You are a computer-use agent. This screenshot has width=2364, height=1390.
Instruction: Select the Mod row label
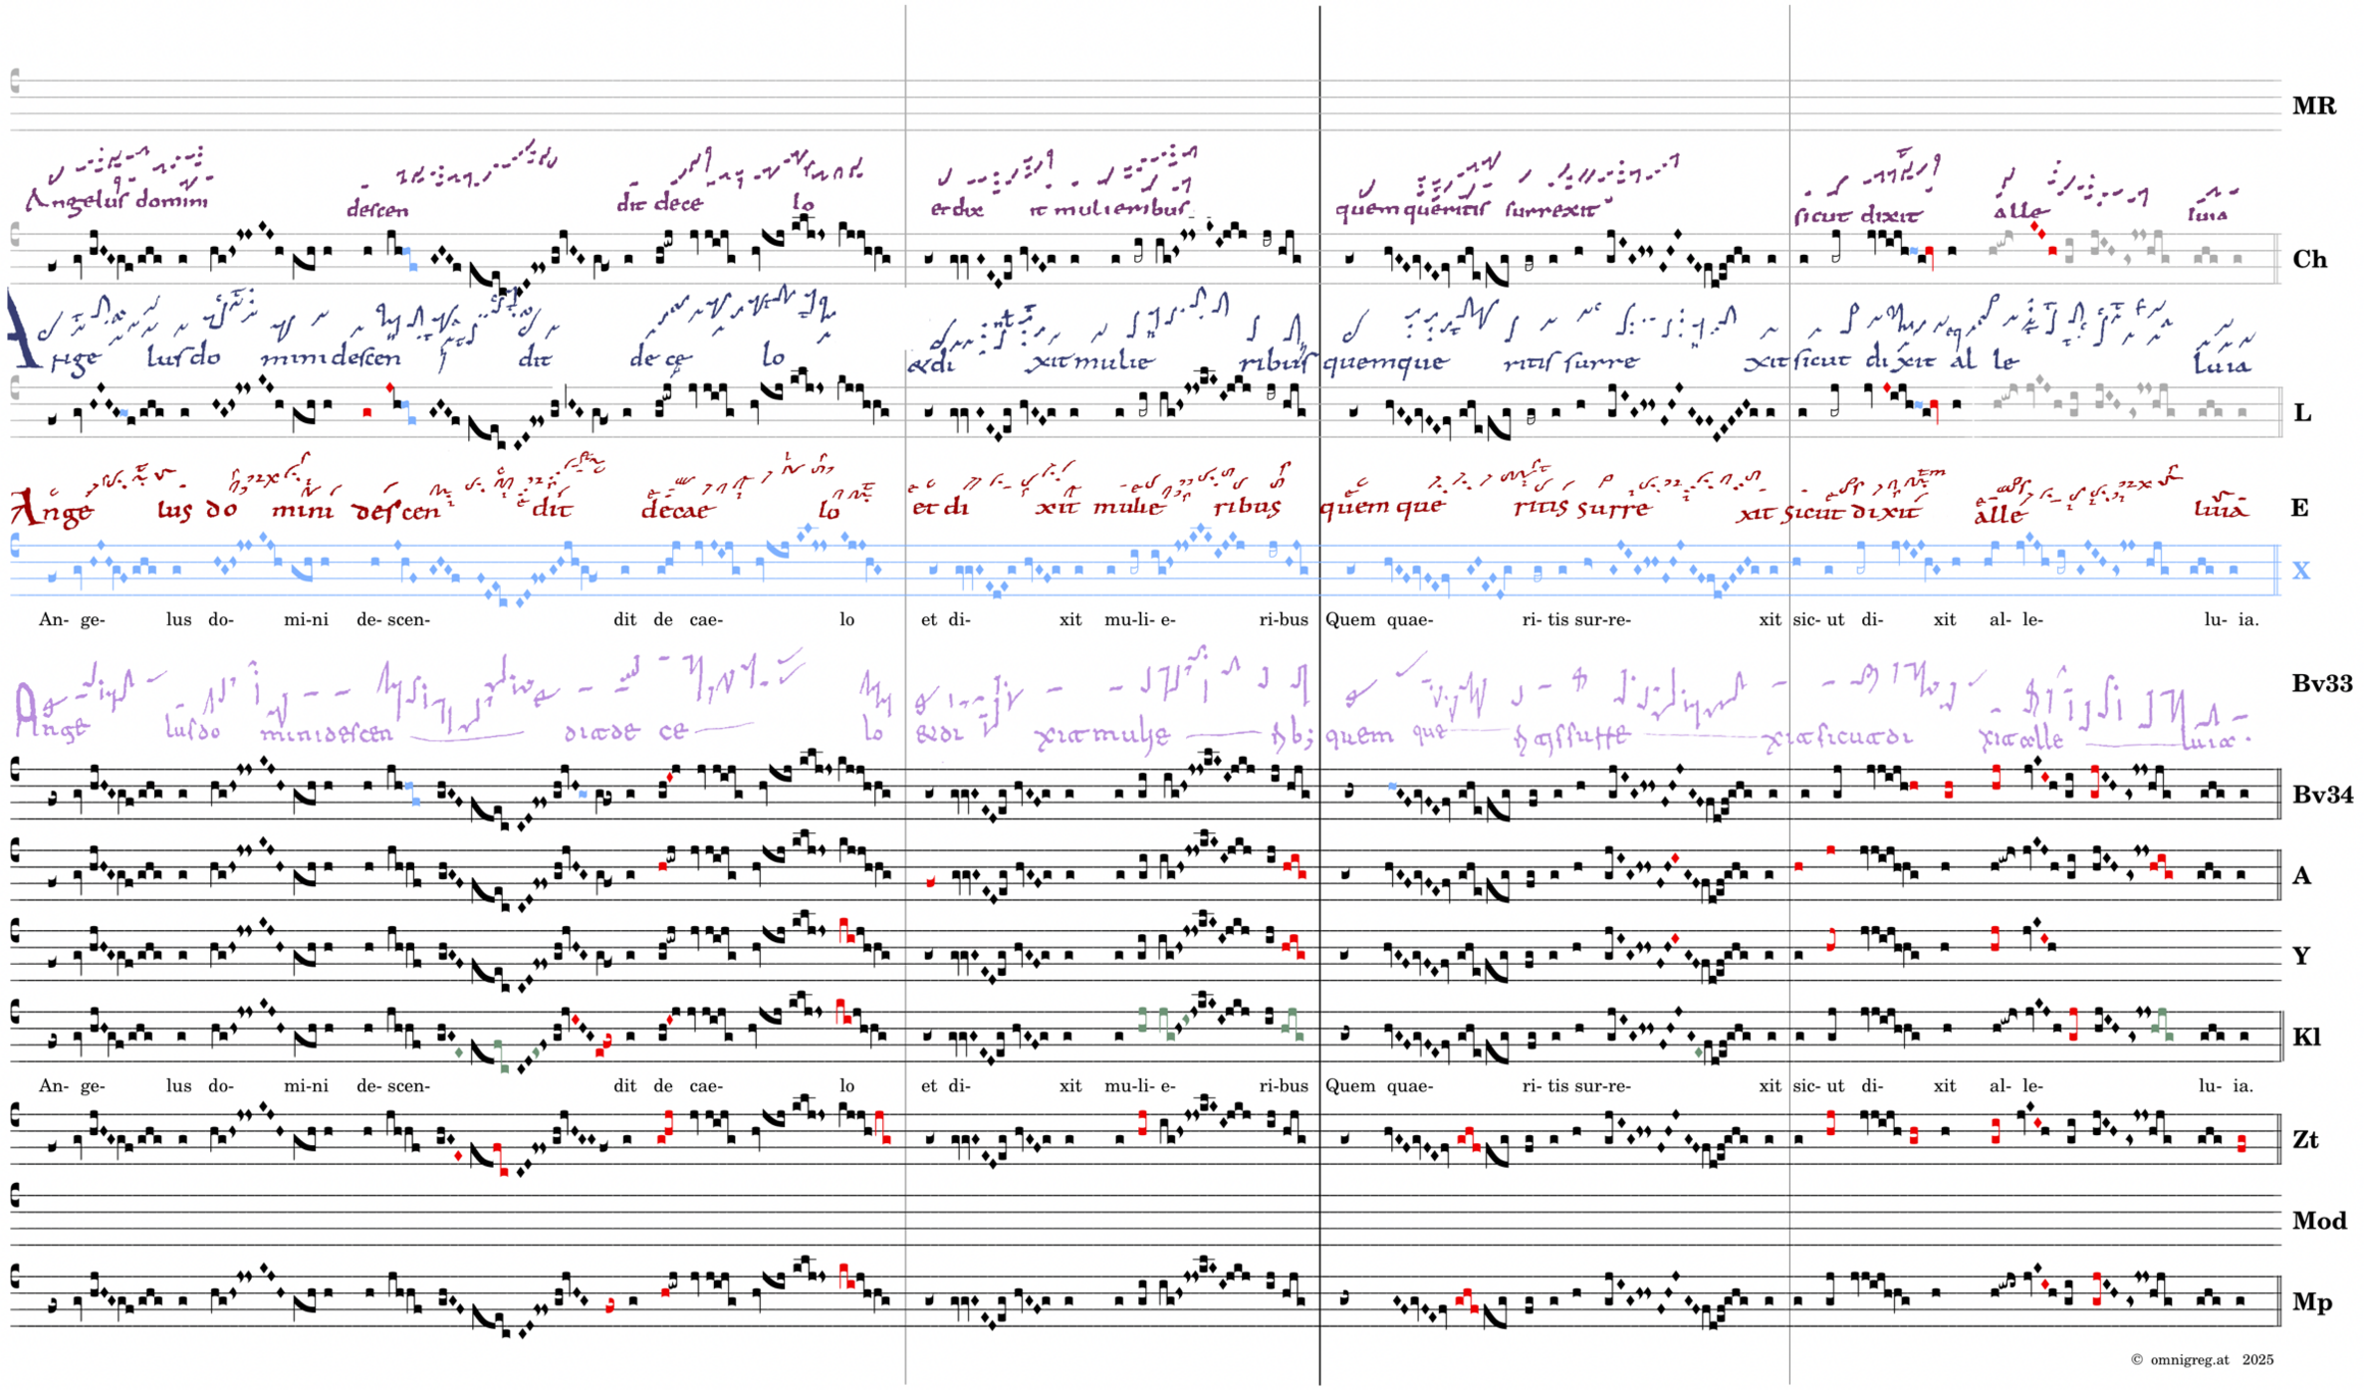[2319, 1221]
